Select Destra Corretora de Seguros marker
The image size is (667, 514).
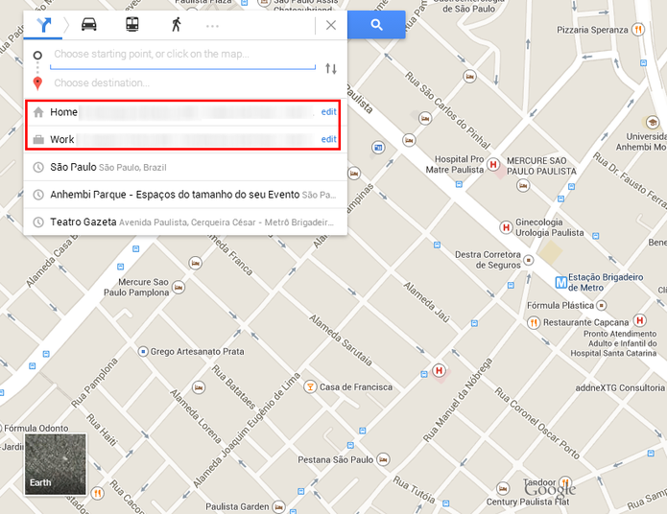click(x=529, y=259)
